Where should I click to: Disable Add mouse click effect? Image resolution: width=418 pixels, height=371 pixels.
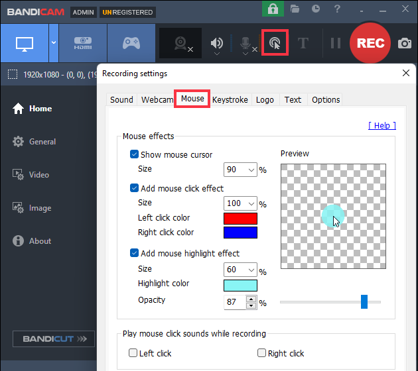[135, 188]
